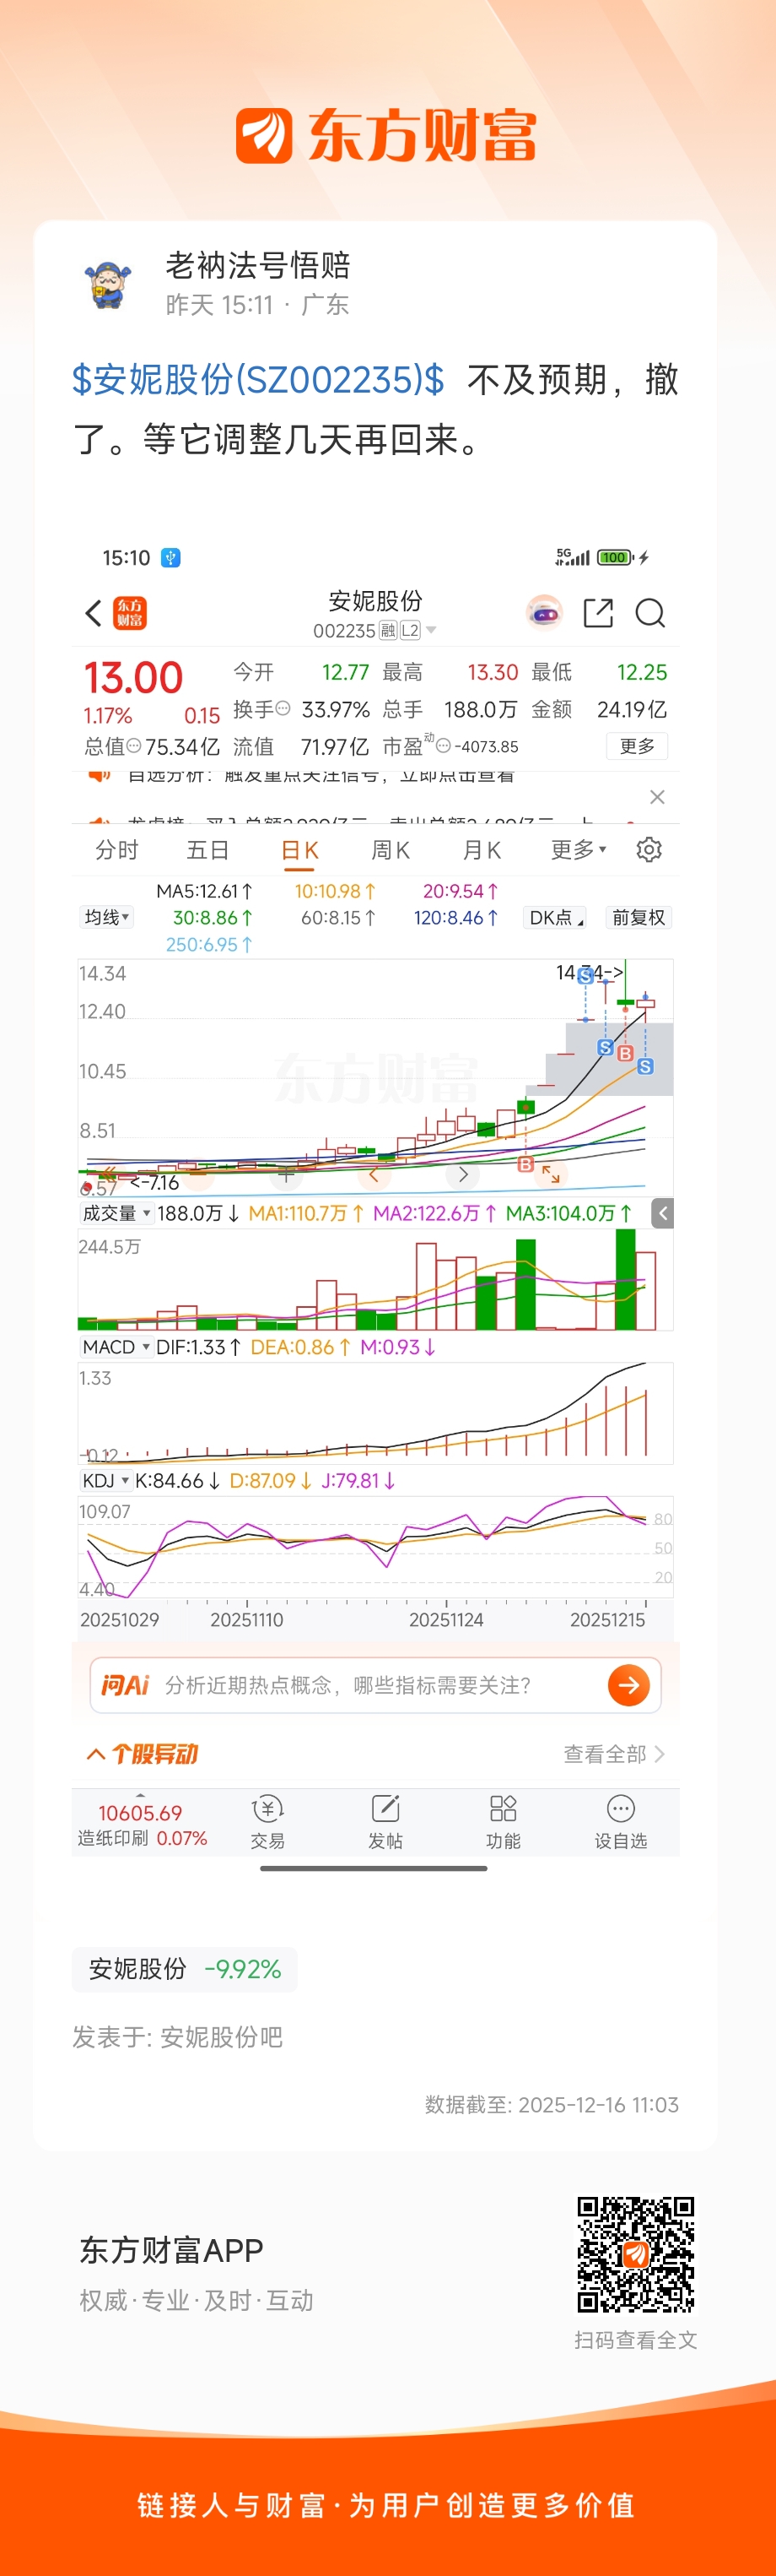Open 查看全部 link for stock alerts
This screenshot has height=2576, width=776.
click(x=614, y=1754)
